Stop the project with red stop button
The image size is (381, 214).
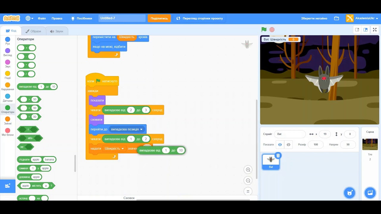point(272,29)
